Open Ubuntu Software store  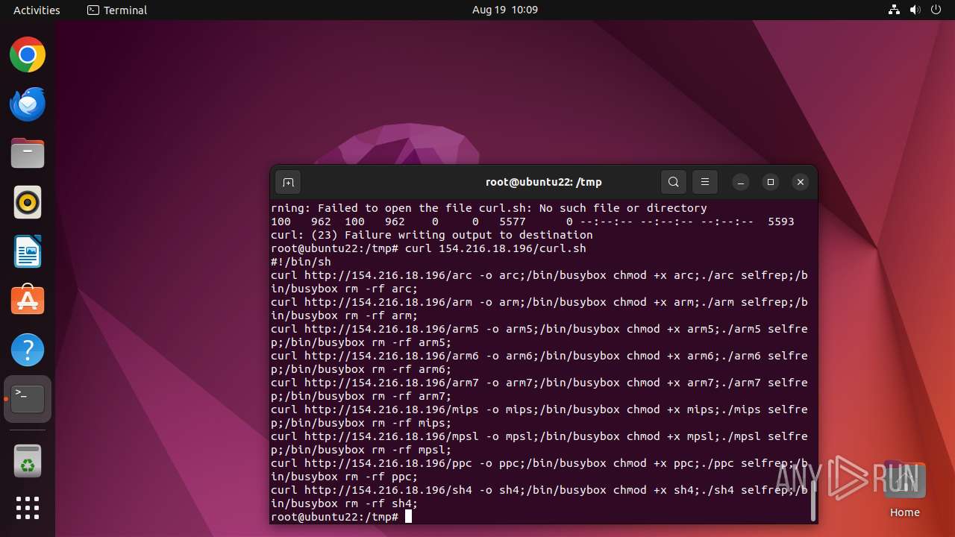click(x=28, y=301)
